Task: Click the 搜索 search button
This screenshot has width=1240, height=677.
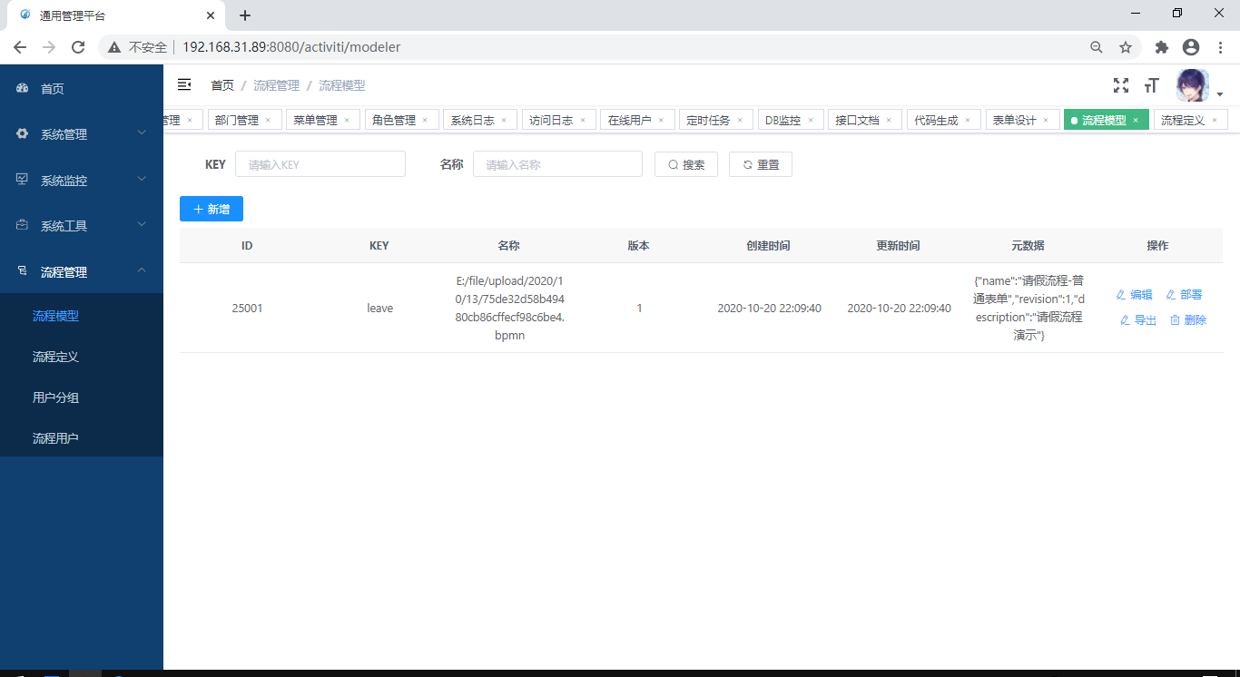Action: 686,163
